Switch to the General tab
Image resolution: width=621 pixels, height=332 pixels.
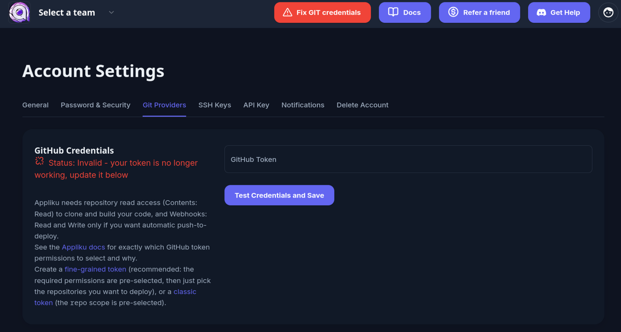click(x=35, y=105)
